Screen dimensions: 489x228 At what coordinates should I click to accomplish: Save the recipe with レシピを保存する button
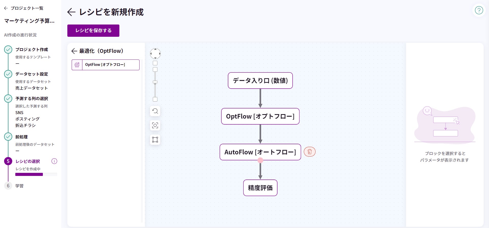pyautogui.click(x=93, y=31)
